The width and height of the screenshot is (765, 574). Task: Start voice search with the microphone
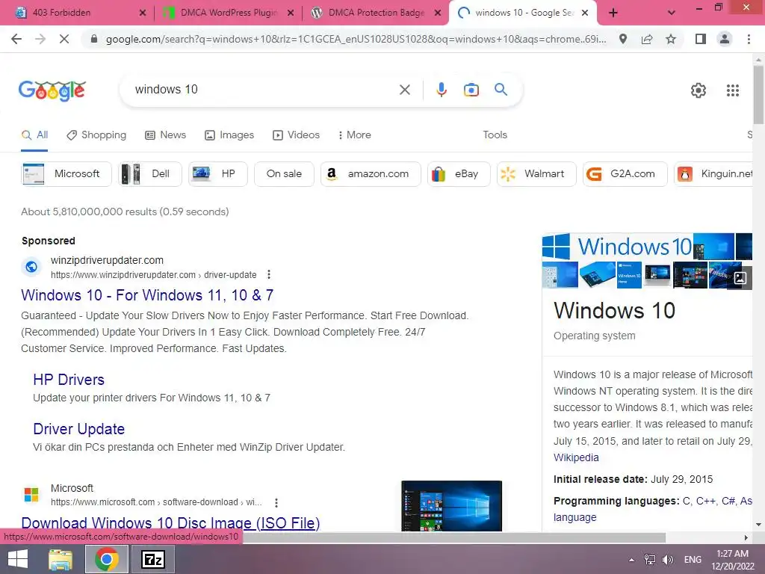click(x=442, y=90)
